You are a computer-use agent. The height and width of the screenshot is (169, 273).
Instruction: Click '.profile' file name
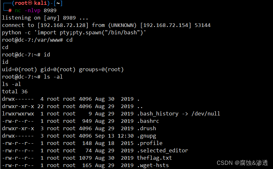[150, 143]
